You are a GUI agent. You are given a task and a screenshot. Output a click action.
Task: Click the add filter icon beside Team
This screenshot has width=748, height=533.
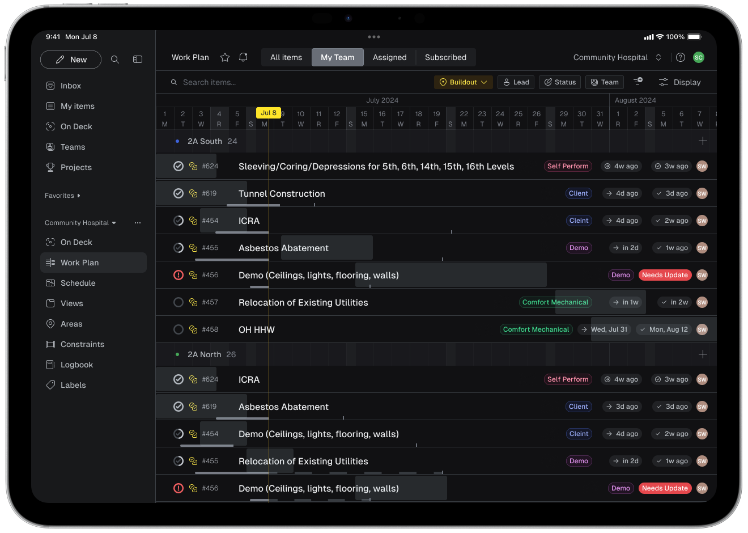[638, 81]
